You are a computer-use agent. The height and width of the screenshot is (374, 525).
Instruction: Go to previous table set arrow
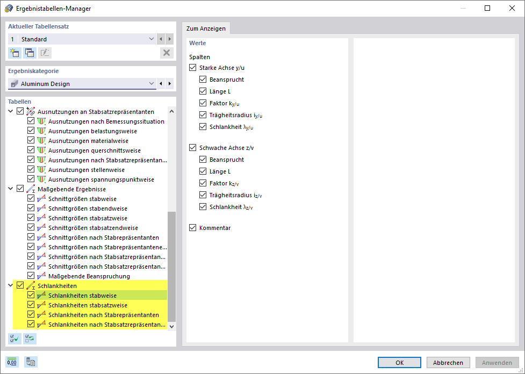coord(161,39)
